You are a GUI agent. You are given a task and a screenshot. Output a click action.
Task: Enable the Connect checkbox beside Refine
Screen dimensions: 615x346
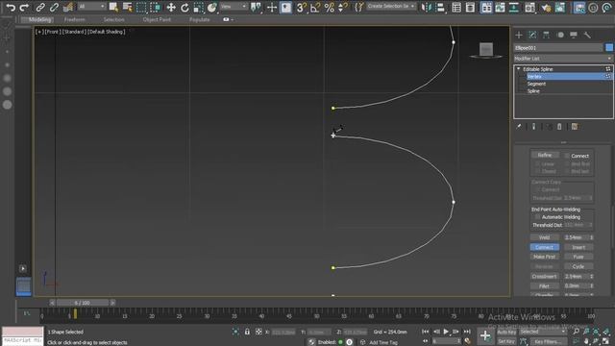pyautogui.click(x=567, y=156)
